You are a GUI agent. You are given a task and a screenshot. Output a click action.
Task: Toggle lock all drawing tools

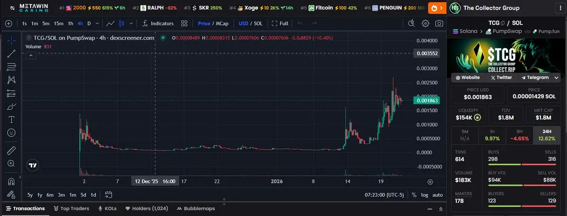click(x=11, y=194)
